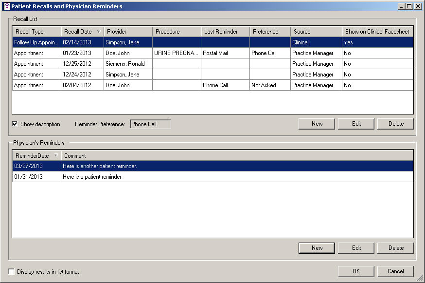Cancel the recalls dialog

click(395, 271)
